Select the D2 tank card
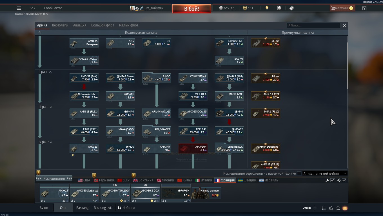Image resolution: width=383 pixels, height=216 pixels. pyautogui.click(x=157, y=43)
